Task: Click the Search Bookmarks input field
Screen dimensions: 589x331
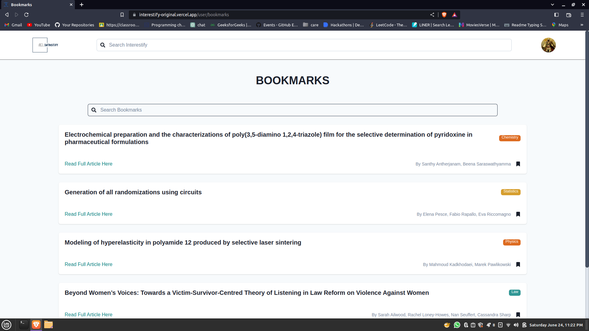Action: pos(292,110)
